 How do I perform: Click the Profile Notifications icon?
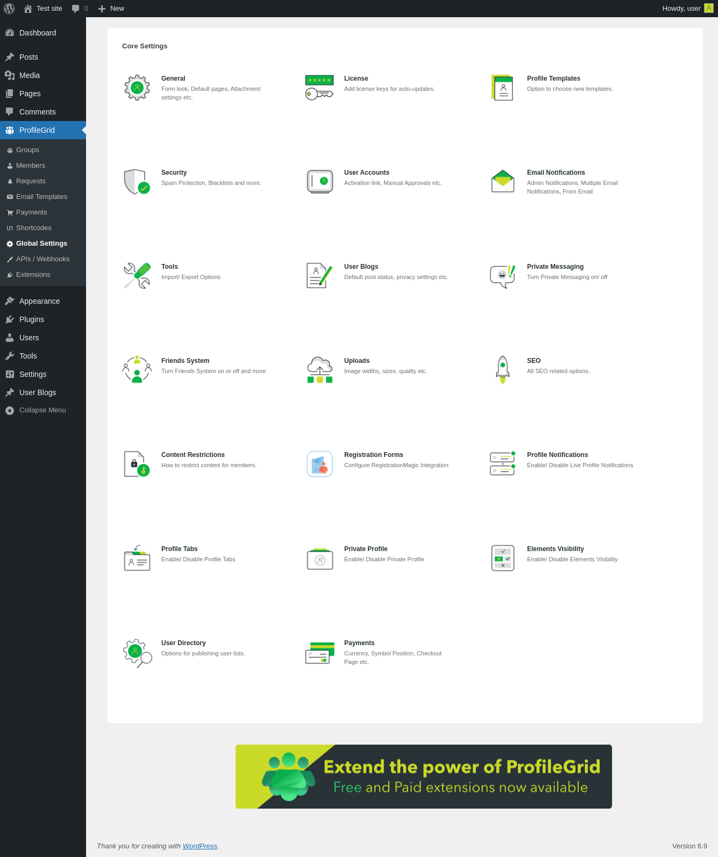point(503,463)
